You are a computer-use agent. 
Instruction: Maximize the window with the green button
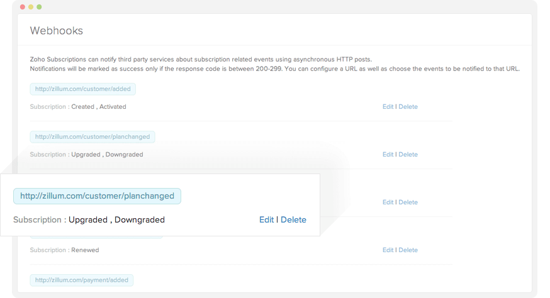click(x=39, y=7)
